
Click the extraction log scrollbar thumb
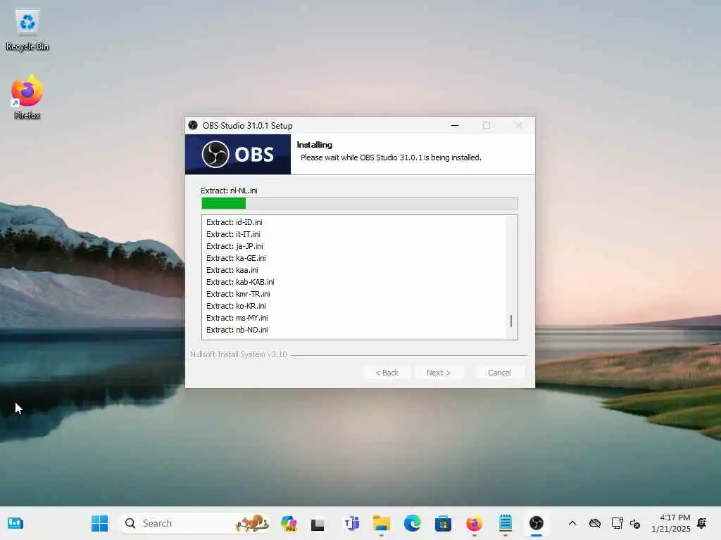click(511, 321)
